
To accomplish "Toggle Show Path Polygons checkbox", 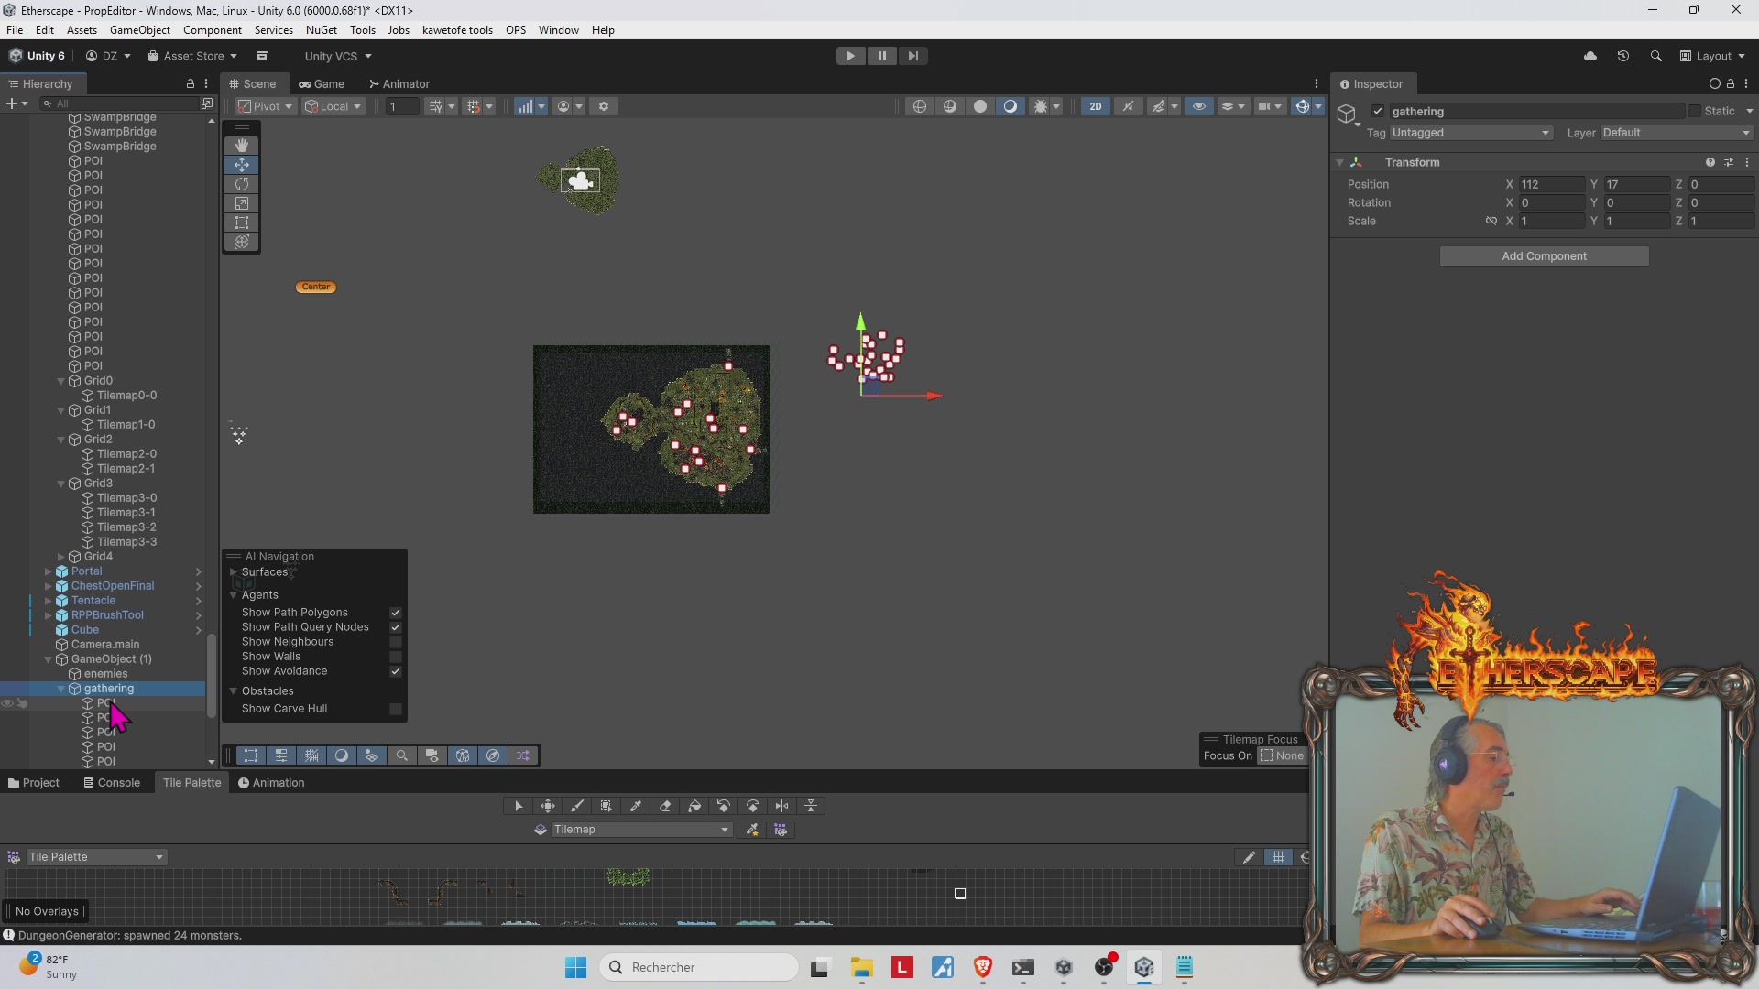I will click(x=396, y=613).
